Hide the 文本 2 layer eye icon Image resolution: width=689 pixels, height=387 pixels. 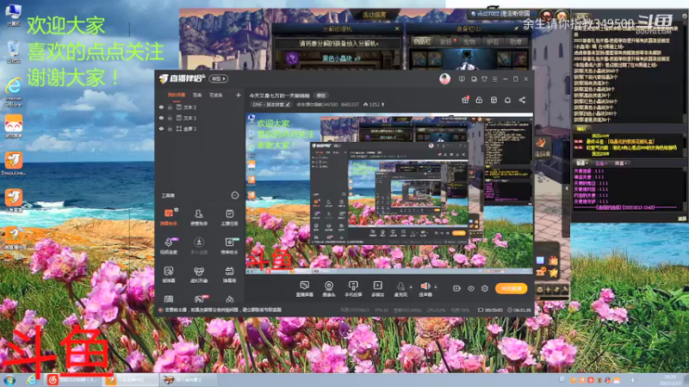(161, 107)
